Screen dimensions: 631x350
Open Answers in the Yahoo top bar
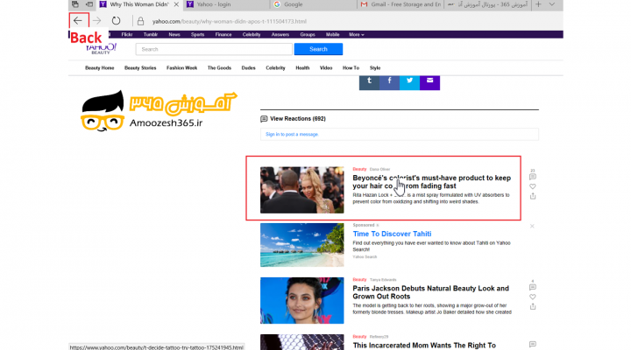(x=280, y=34)
